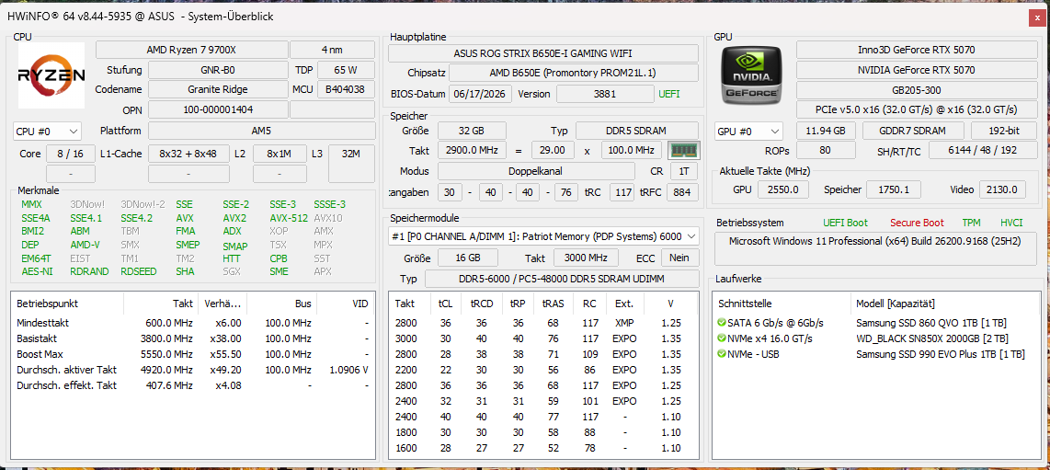Select the Mindesttakt row
1050x470 pixels.
(193, 323)
